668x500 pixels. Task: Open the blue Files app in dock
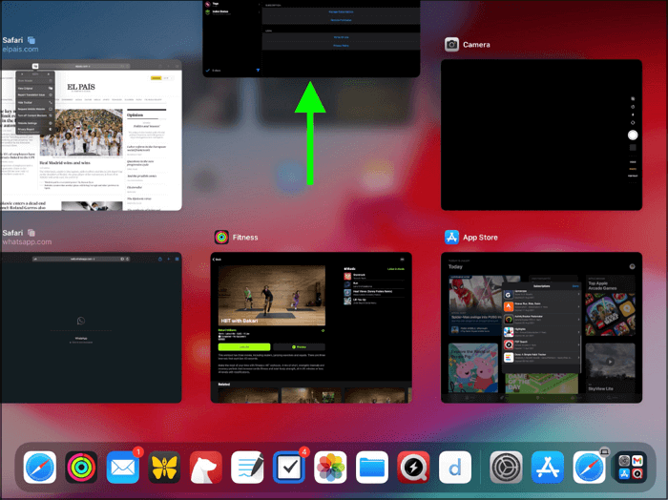tap(372, 468)
